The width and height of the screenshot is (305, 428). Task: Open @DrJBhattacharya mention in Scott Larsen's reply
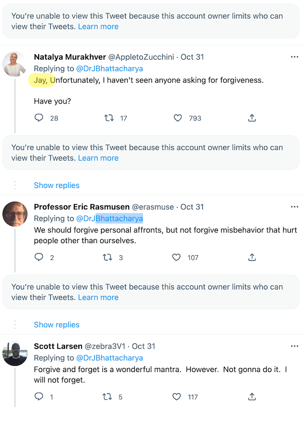point(109,358)
